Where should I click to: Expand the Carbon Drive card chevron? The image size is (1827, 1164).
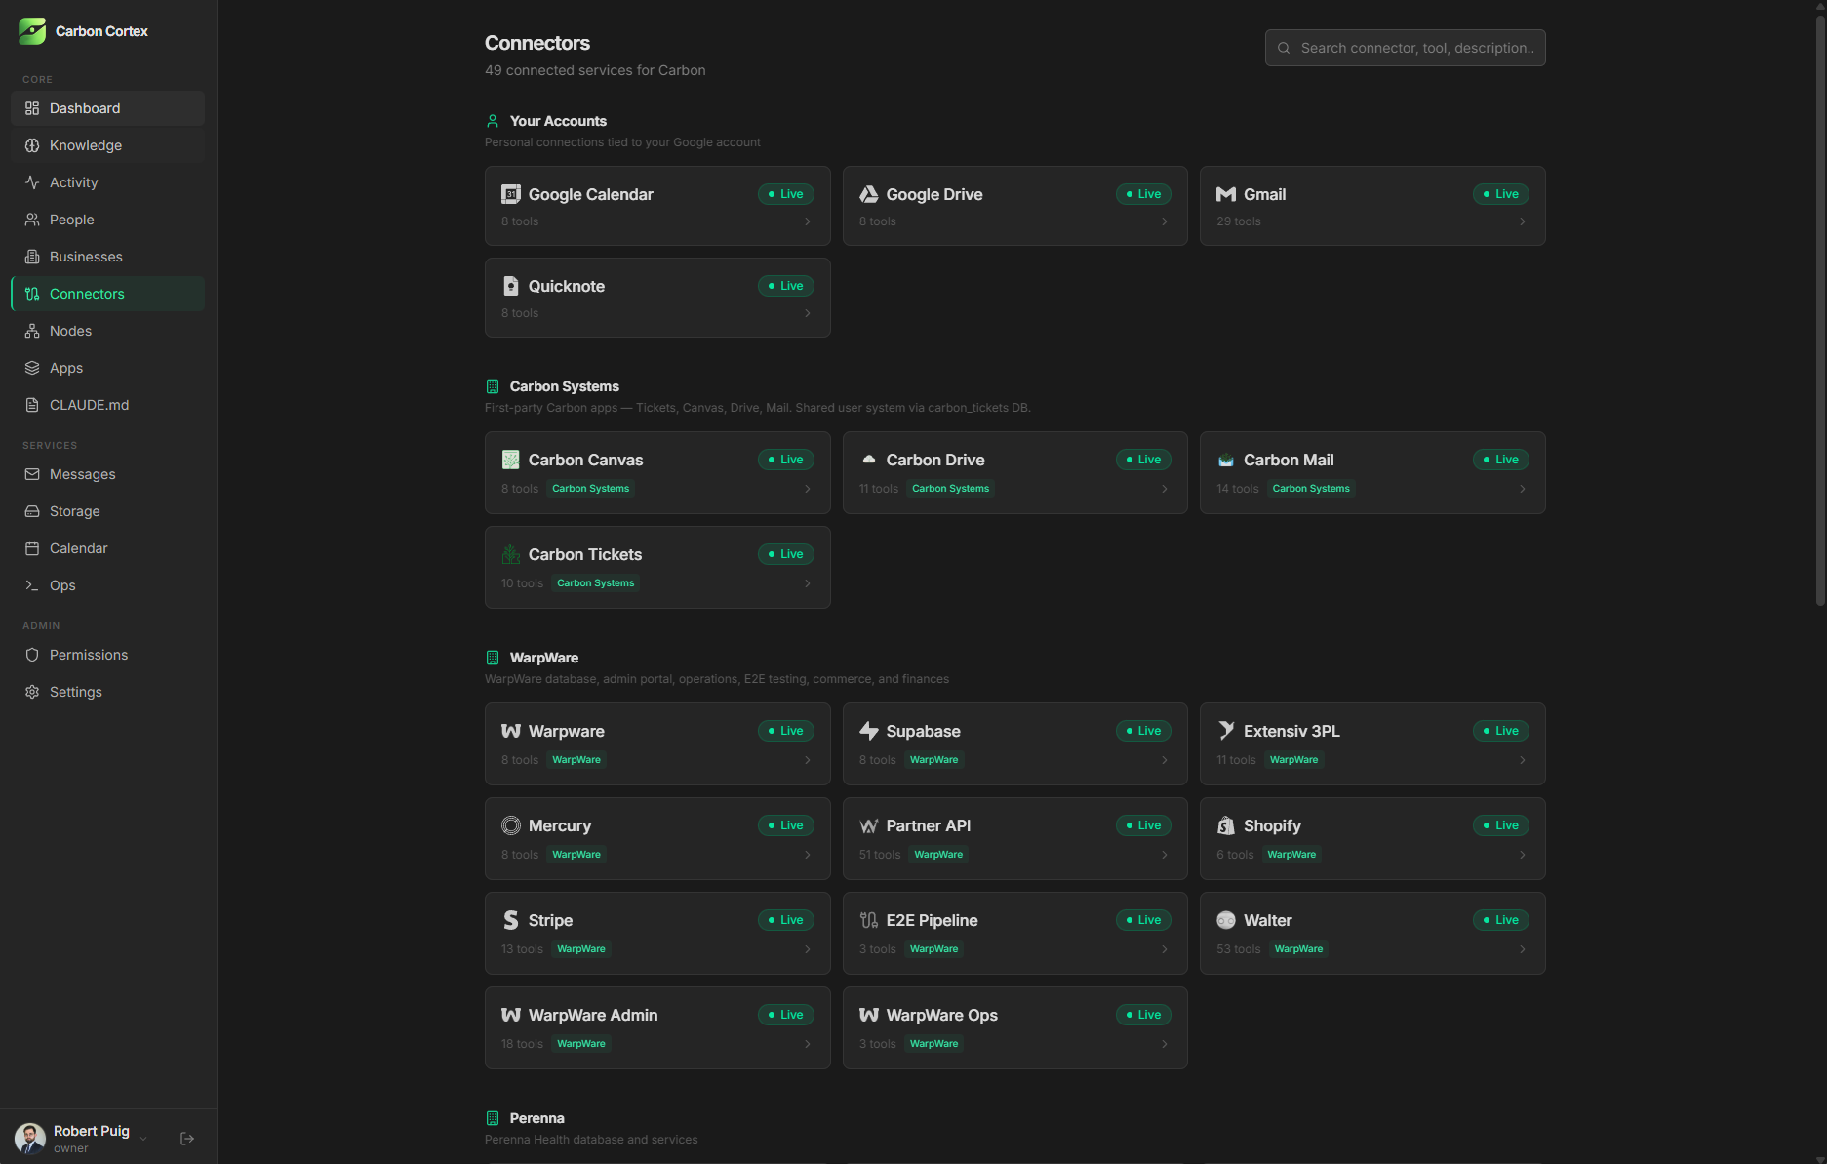1165,489
